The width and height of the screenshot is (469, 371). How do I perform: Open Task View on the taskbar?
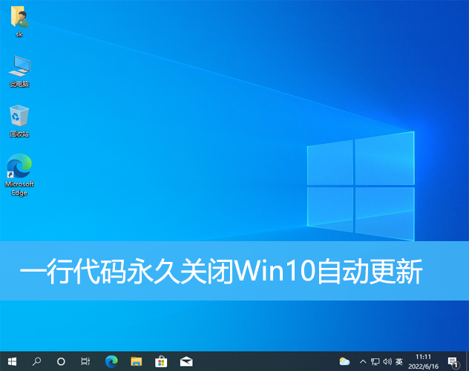pos(85,361)
